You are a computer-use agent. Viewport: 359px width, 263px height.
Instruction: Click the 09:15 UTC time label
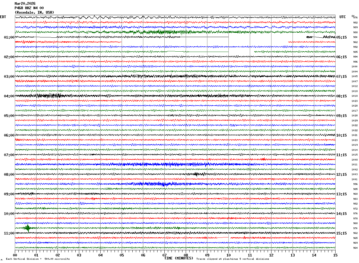341,116
